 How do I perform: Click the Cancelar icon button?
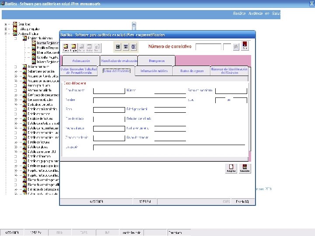pyautogui.click(x=245, y=168)
